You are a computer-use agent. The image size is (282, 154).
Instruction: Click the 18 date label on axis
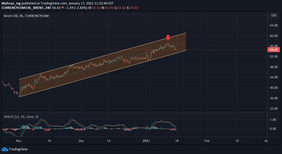coord(177,141)
